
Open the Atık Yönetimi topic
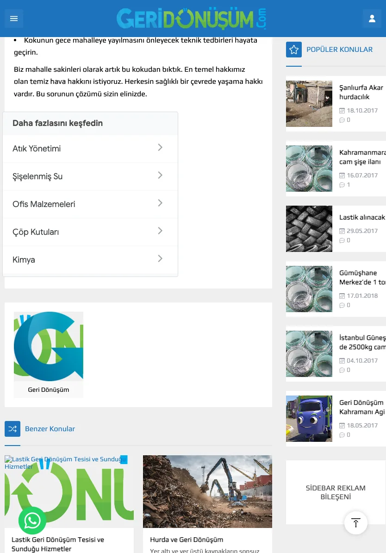coord(90,149)
